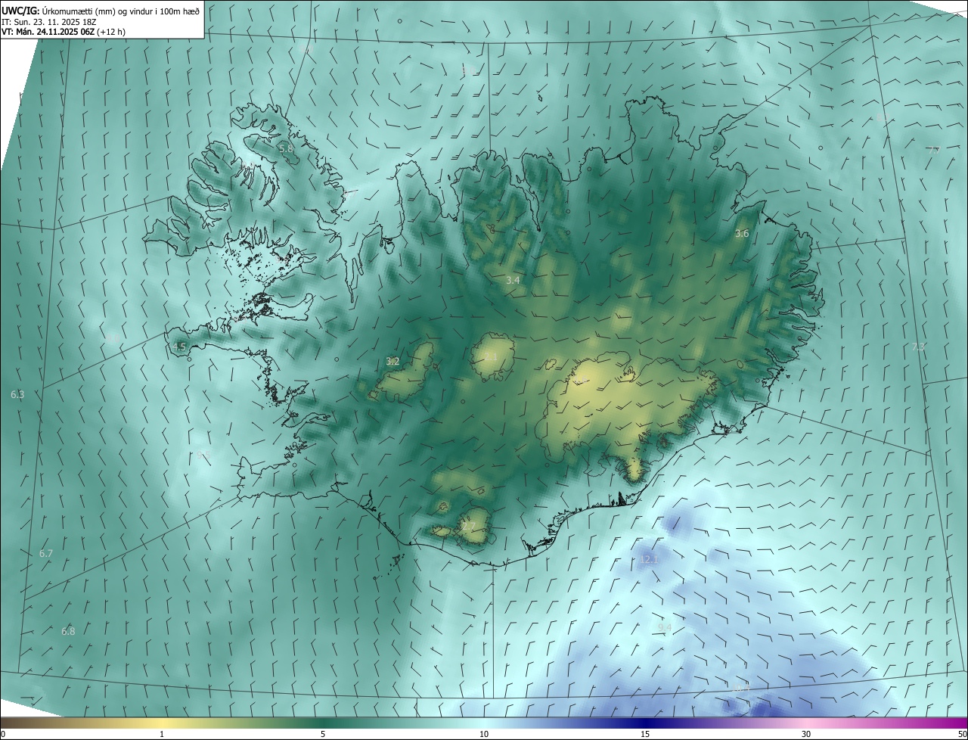Click the 9.4 value in the southern ocean

[665, 627]
